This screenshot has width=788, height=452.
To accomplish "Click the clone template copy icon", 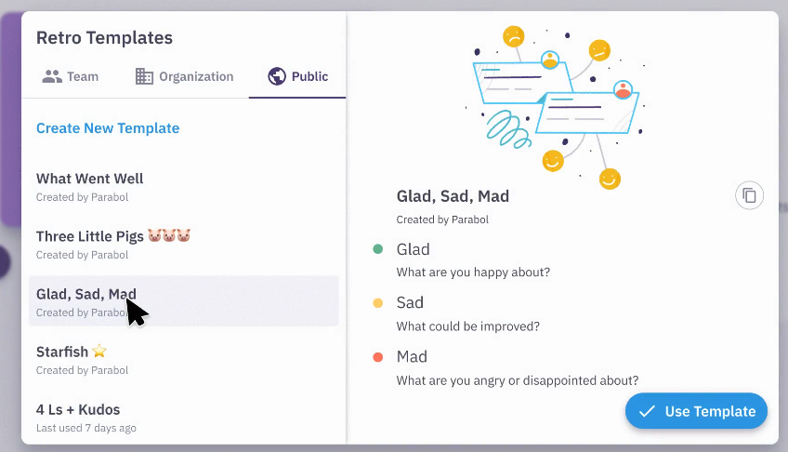I will (749, 195).
